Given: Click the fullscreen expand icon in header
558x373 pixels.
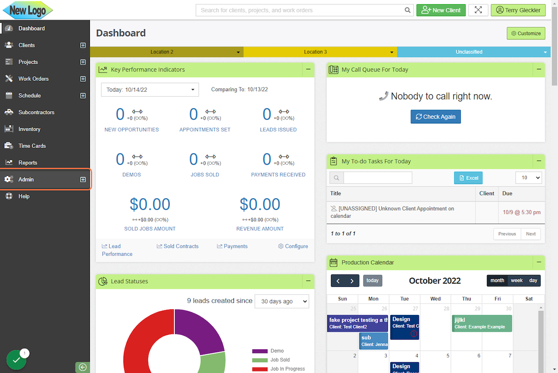Looking at the screenshot, I should pos(478,10).
